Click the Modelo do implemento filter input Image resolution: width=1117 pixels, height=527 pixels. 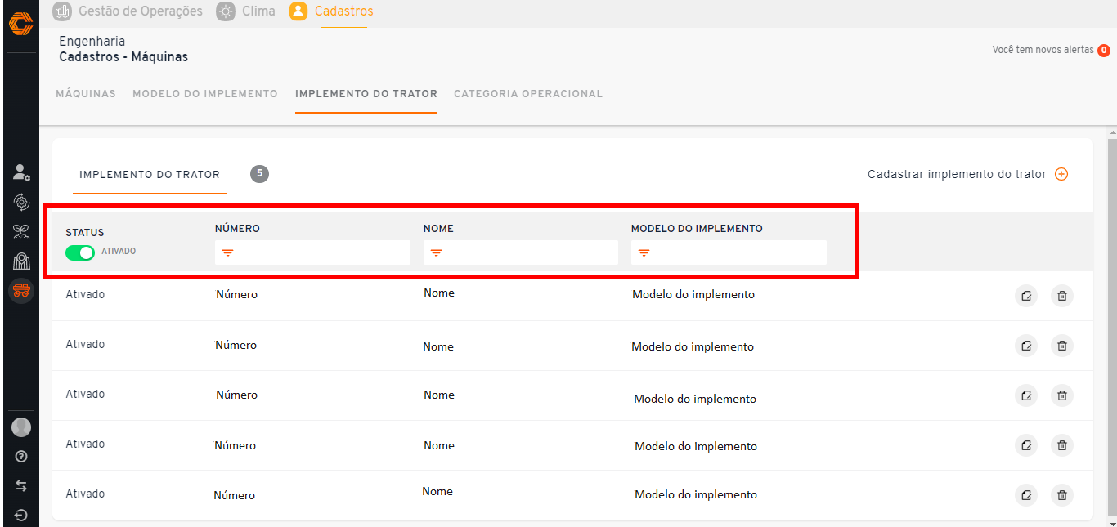[729, 252]
